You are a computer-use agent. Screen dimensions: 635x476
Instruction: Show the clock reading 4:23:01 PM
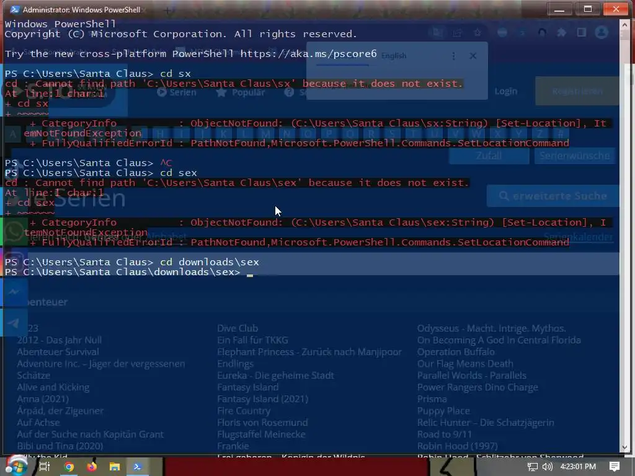pos(578,467)
